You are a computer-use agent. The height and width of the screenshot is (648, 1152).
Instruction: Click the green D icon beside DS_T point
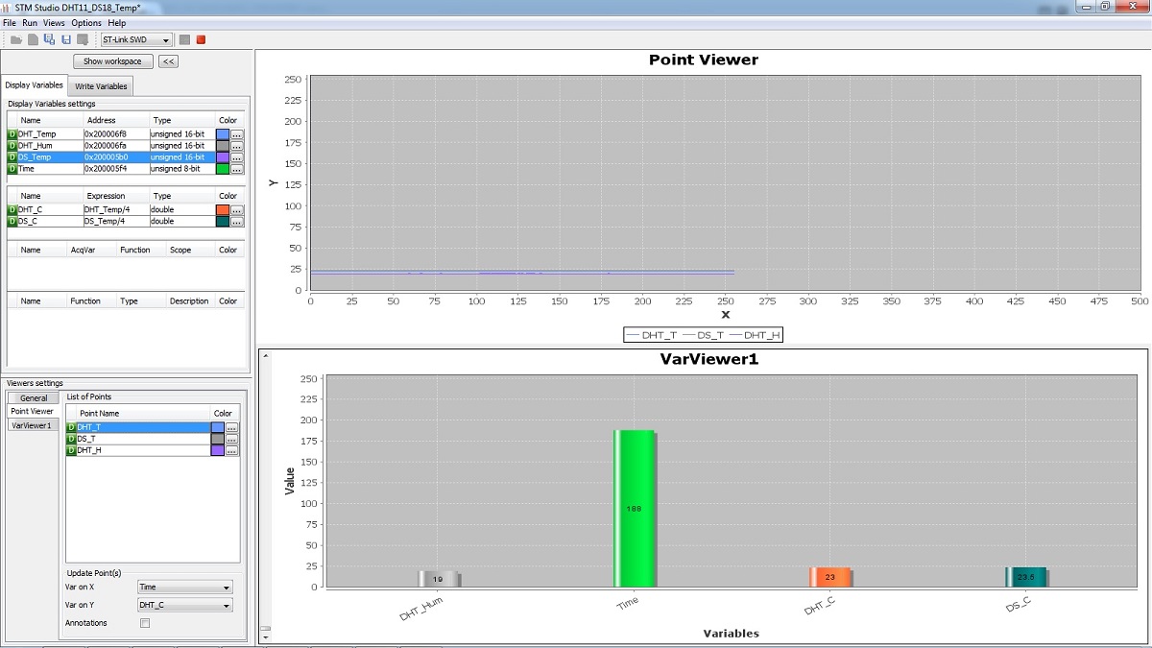click(71, 439)
